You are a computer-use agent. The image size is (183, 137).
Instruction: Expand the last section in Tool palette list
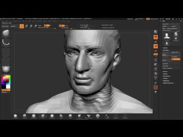[x=168, y=83]
